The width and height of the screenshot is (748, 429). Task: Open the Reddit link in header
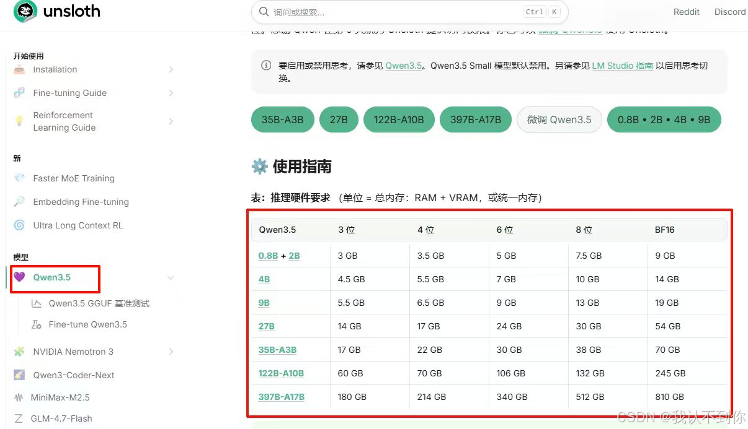pos(687,12)
